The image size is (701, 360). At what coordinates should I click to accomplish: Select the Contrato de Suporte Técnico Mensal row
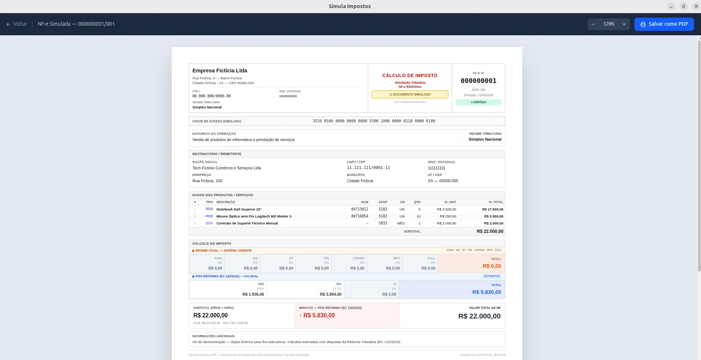pyautogui.click(x=347, y=223)
